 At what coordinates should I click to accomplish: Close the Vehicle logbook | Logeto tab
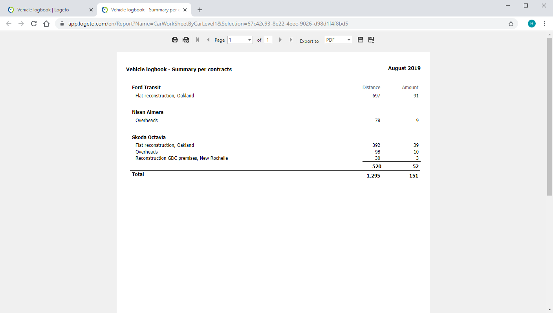91,10
